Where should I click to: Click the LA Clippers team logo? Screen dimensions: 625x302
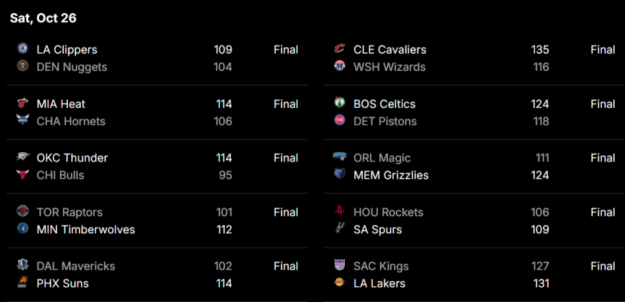point(23,49)
